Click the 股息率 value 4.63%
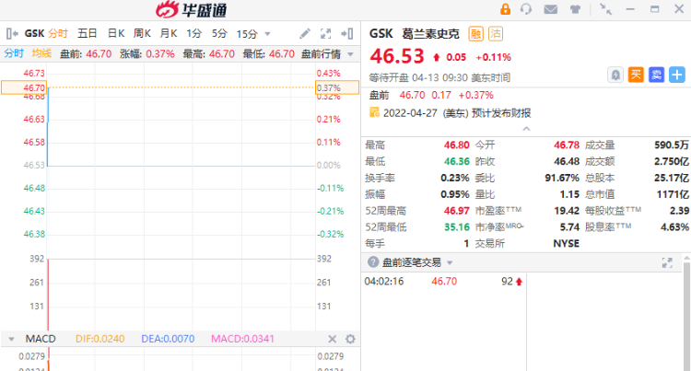This screenshot has width=691, height=371. coord(674,227)
